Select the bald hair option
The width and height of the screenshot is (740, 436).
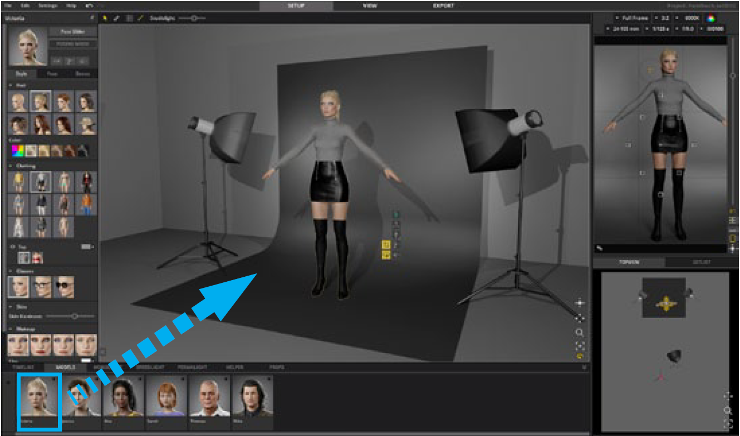(x=18, y=101)
